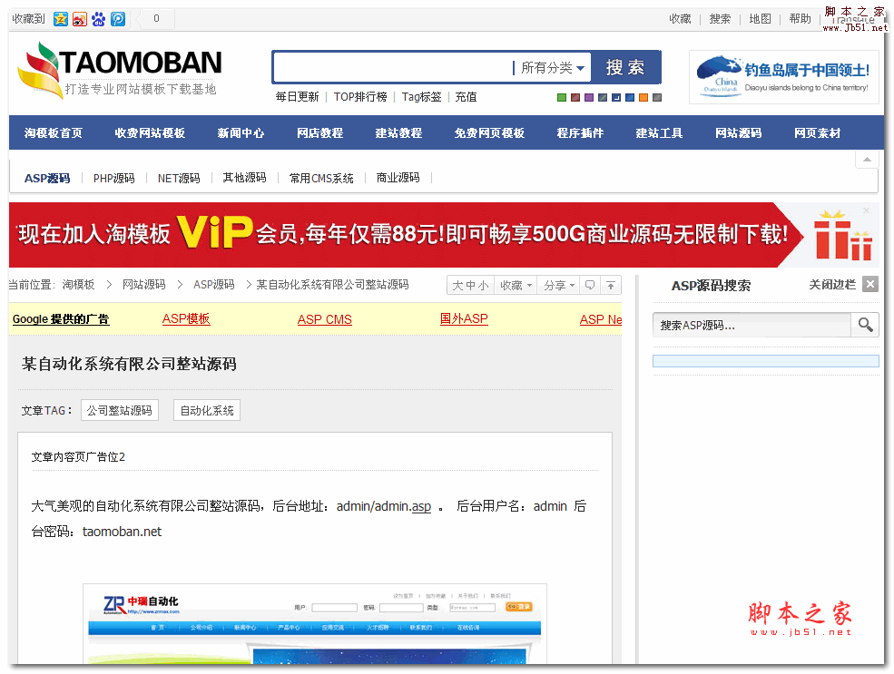Switch to the 常用CMS系统 sub-tab
The width and height of the screenshot is (894, 674).
coord(321,179)
